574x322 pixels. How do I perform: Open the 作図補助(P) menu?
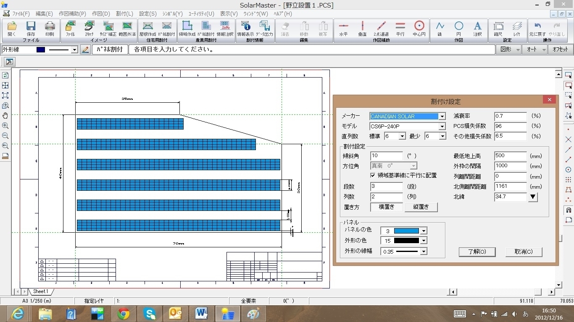click(72, 14)
